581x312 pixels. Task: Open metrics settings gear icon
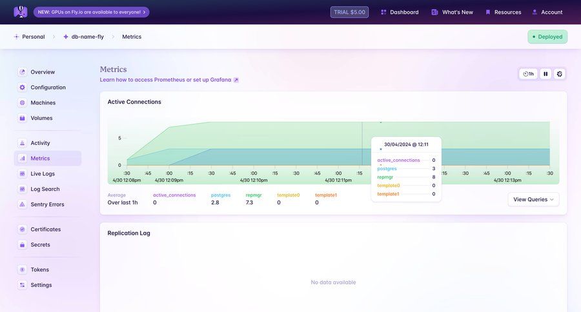tap(560, 74)
